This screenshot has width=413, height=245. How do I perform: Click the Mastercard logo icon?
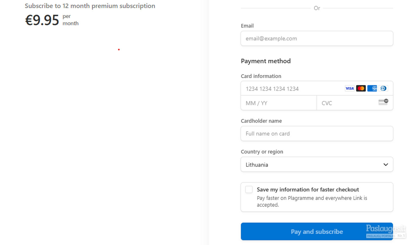[361, 88]
